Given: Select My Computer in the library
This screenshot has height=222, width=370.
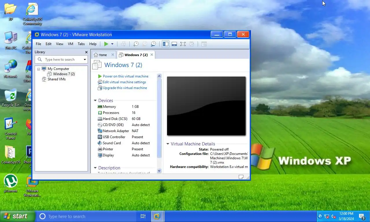Looking at the screenshot, I should (x=58, y=69).
